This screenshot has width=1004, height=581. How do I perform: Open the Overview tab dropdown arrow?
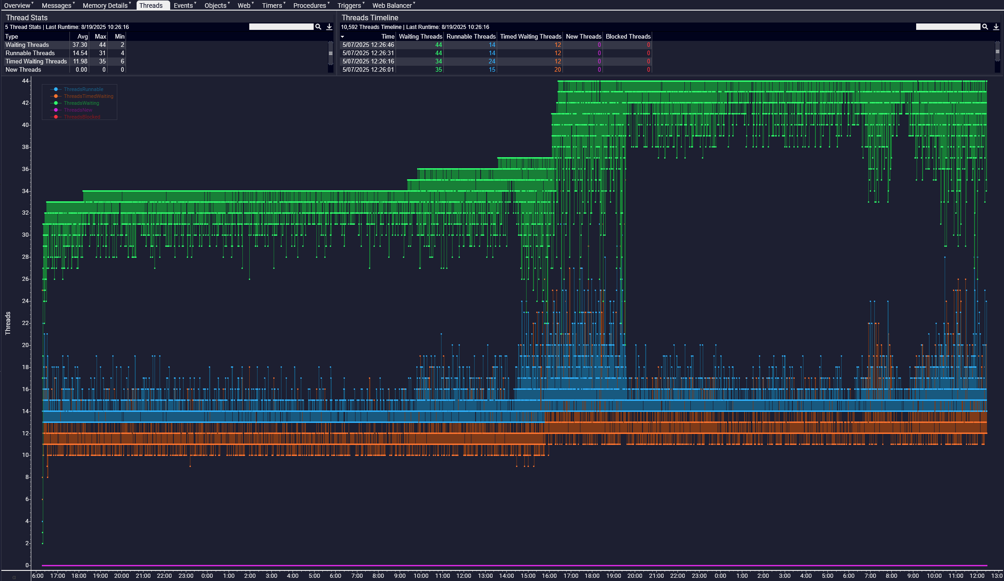33,3
